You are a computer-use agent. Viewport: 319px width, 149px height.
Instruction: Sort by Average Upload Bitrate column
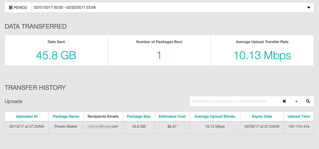215,116
